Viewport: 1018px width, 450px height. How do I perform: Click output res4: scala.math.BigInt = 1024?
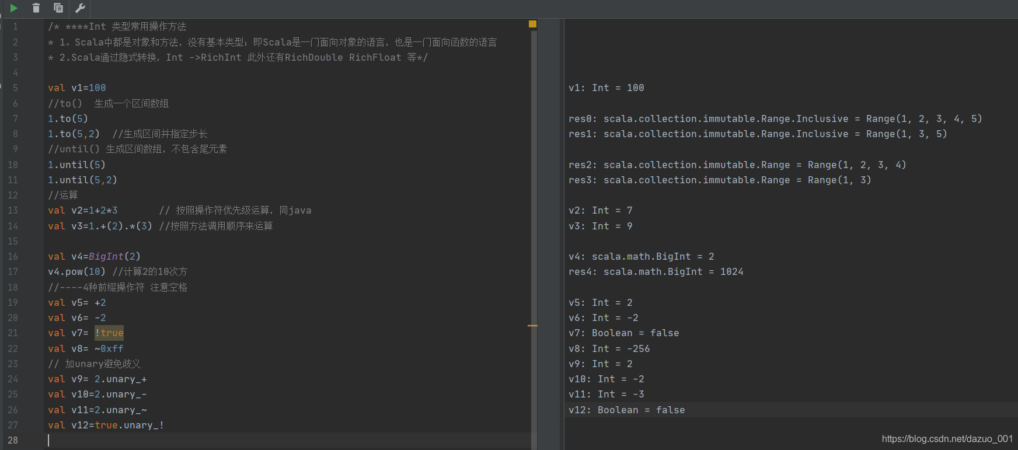click(656, 271)
